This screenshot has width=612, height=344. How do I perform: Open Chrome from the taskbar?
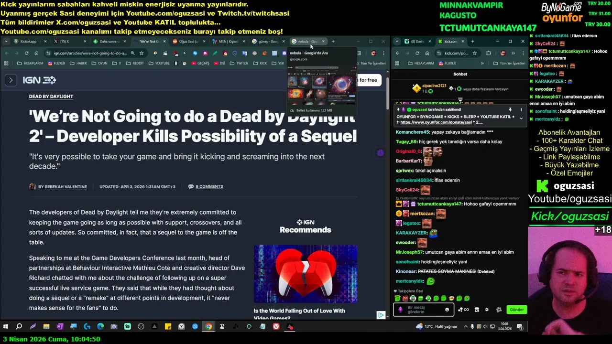click(208, 327)
